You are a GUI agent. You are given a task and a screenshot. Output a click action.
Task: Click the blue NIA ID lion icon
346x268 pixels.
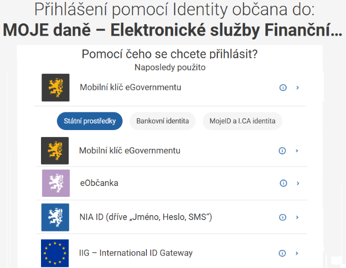(x=55, y=218)
